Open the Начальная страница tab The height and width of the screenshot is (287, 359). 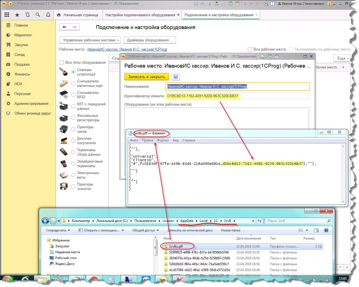click(78, 15)
